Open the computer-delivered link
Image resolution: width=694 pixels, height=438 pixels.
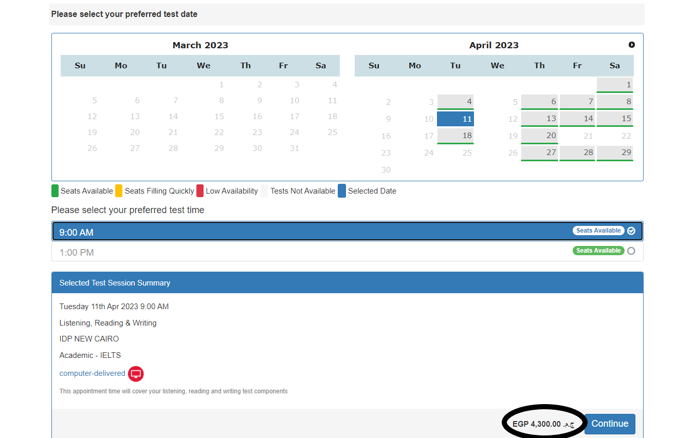tap(92, 373)
